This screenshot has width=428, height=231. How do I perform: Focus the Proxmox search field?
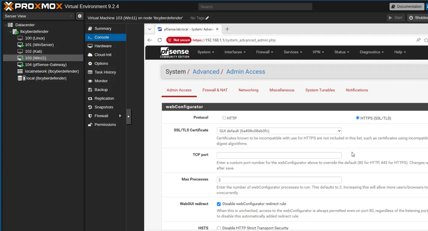click(255, 7)
